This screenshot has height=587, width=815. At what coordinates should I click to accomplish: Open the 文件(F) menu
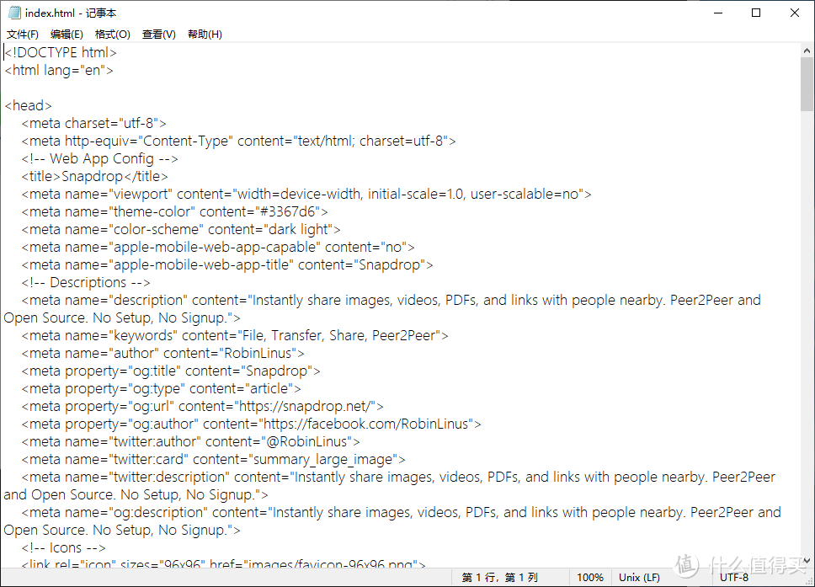tap(23, 35)
